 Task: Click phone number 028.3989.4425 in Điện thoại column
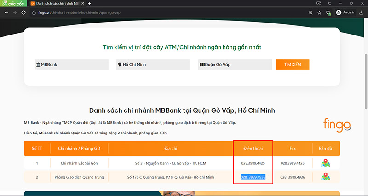pyautogui.click(x=253, y=163)
